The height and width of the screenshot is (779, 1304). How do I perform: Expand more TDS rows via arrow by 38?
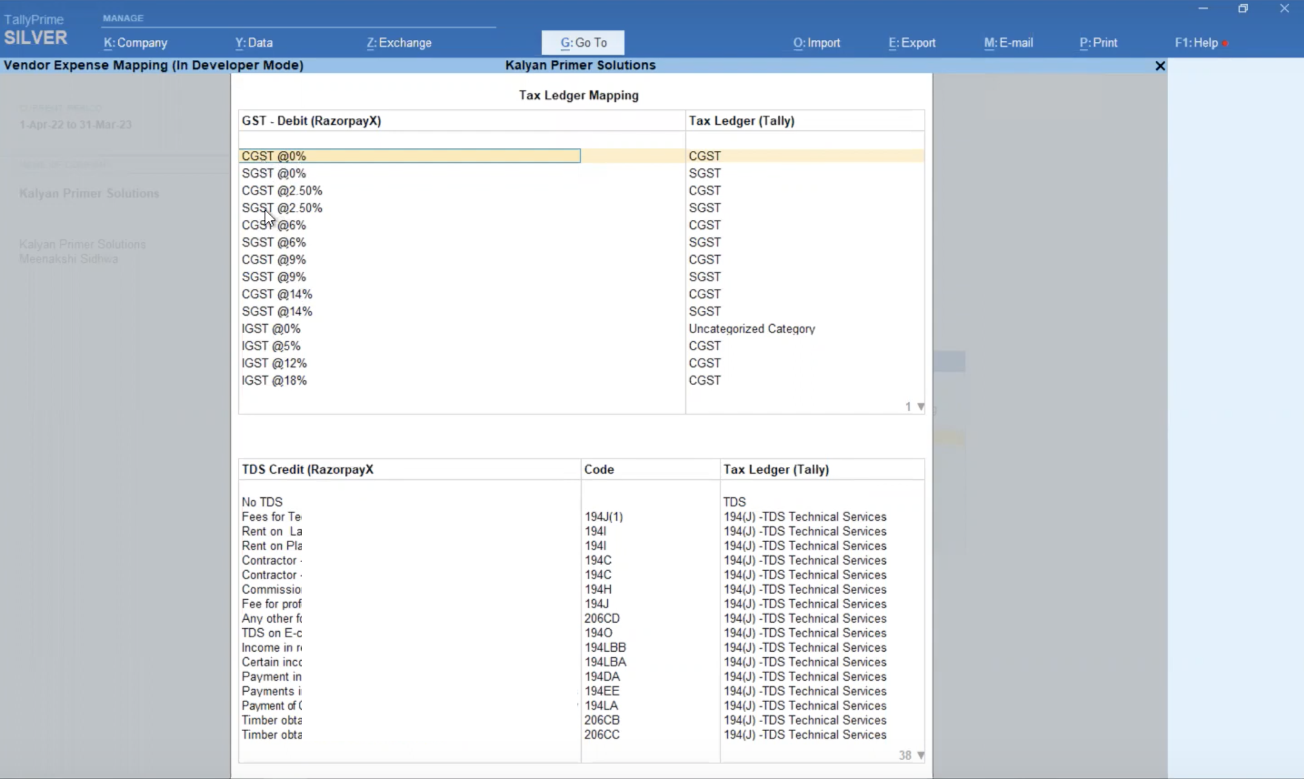(920, 755)
